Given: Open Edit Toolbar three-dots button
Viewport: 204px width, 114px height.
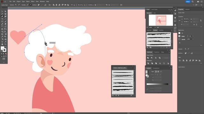Looking at the screenshot, I should [x=4, y=62].
